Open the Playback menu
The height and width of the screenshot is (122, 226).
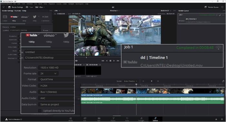point(52,4)
